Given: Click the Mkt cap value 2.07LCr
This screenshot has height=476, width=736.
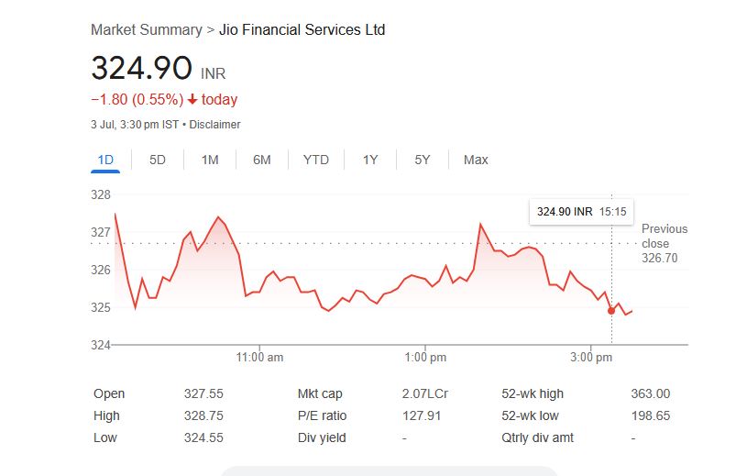Looking at the screenshot, I should point(424,393).
